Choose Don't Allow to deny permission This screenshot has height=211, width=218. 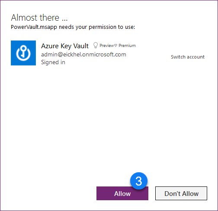click(x=181, y=193)
